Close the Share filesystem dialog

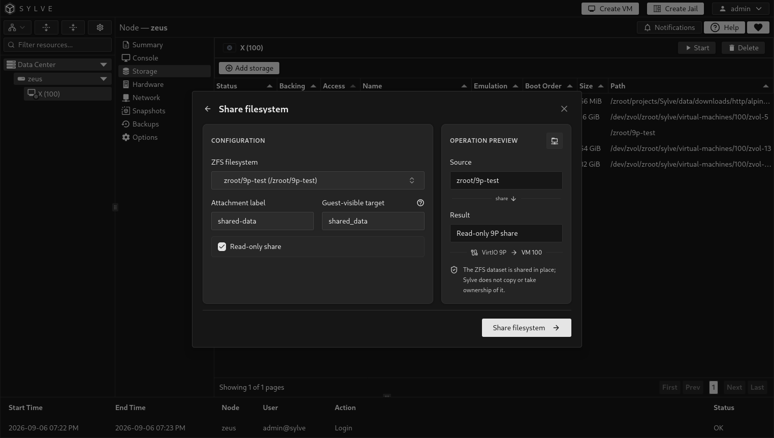[x=564, y=109]
